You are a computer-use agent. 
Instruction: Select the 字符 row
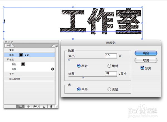(x=30, y=74)
